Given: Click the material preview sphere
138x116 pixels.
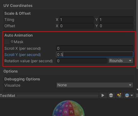Looking at the screenshot, I should tap(69, 108).
